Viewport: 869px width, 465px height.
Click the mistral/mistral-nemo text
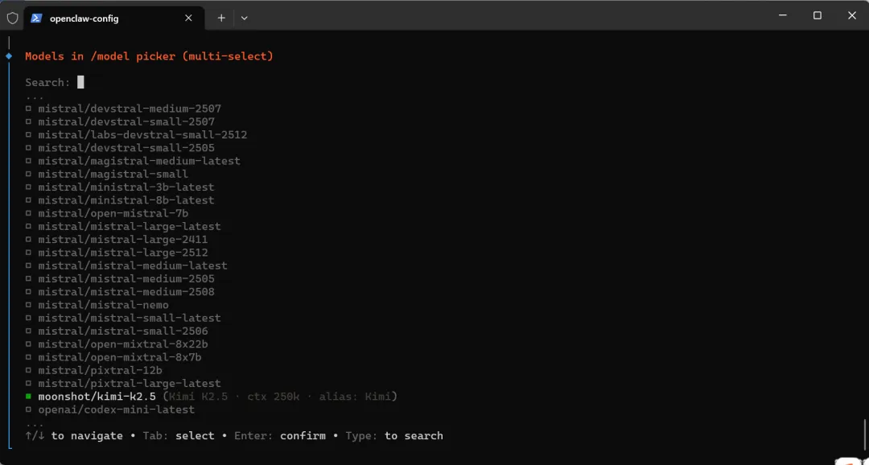(x=103, y=305)
